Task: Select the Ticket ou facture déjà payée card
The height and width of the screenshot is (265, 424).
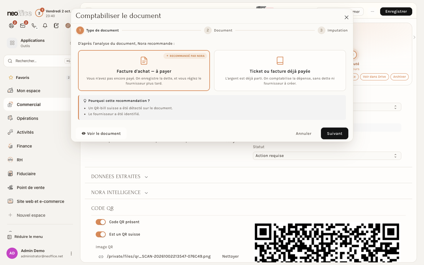Action: [280, 71]
